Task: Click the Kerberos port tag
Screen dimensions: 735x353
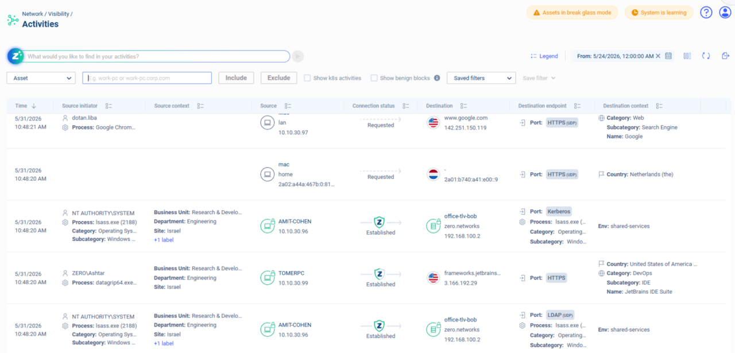Action: coord(559,211)
